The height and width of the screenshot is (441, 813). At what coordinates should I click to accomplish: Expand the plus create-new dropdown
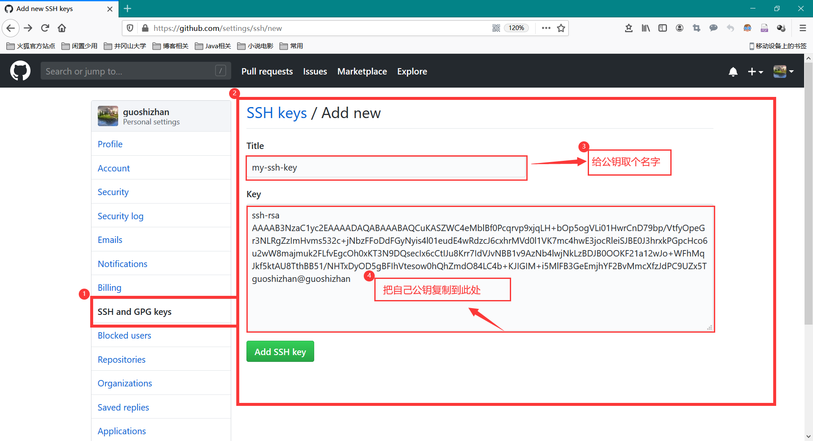point(755,72)
